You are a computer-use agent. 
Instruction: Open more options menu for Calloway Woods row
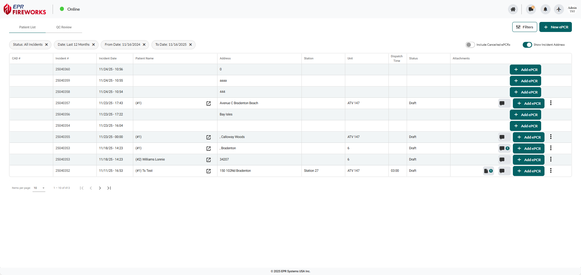(551, 137)
